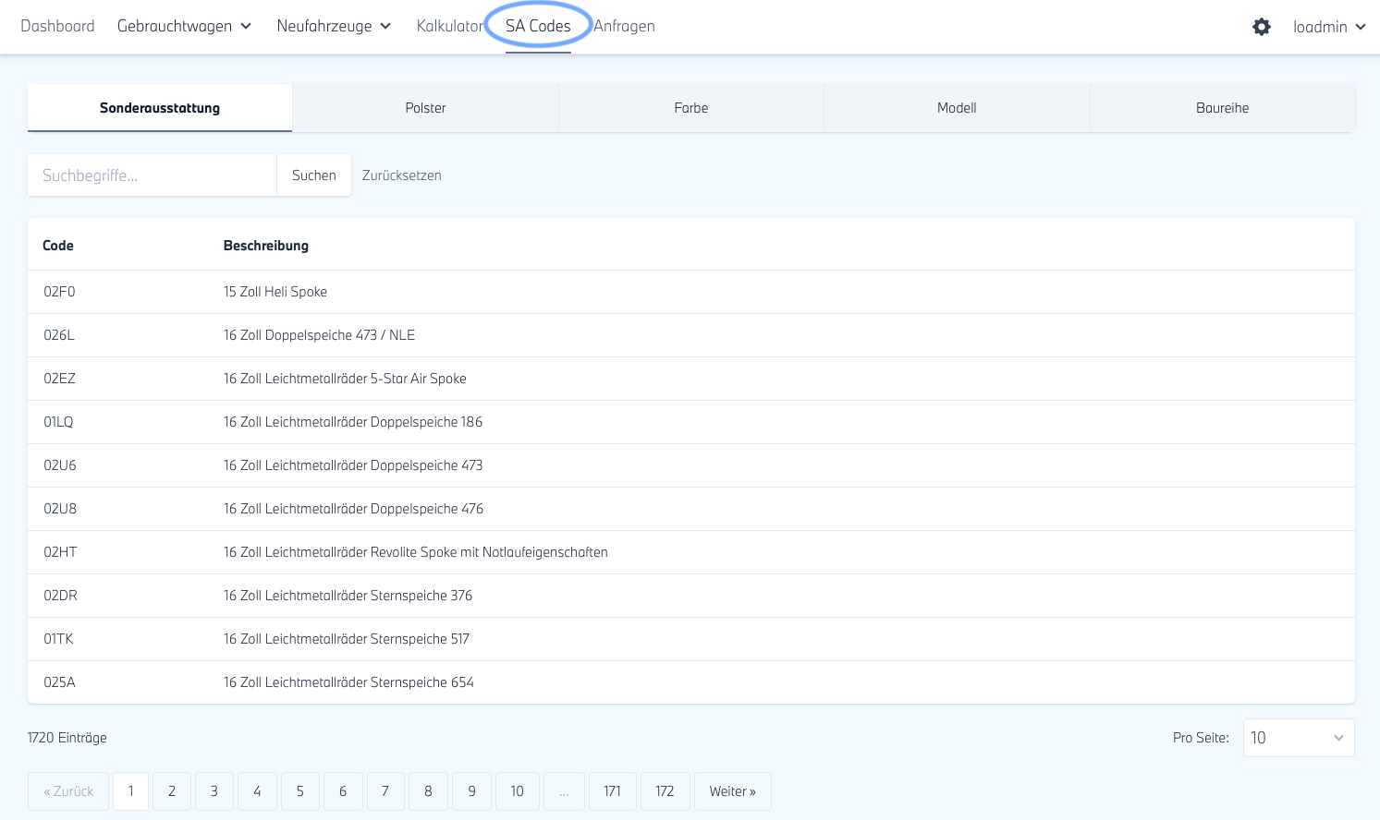Navigate to Anfragen
Image resolution: width=1380 pixels, height=820 pixels.
(x=625, y=26)
